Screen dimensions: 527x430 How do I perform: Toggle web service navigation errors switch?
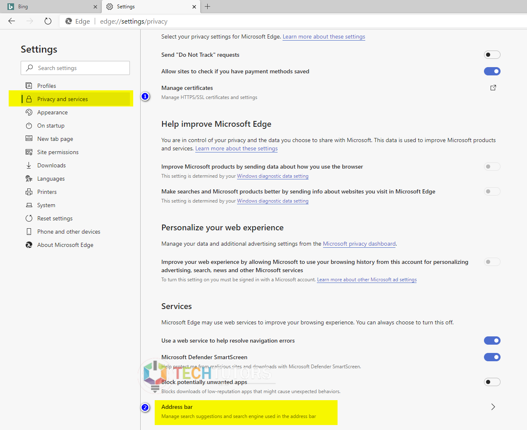coord(492,341)
